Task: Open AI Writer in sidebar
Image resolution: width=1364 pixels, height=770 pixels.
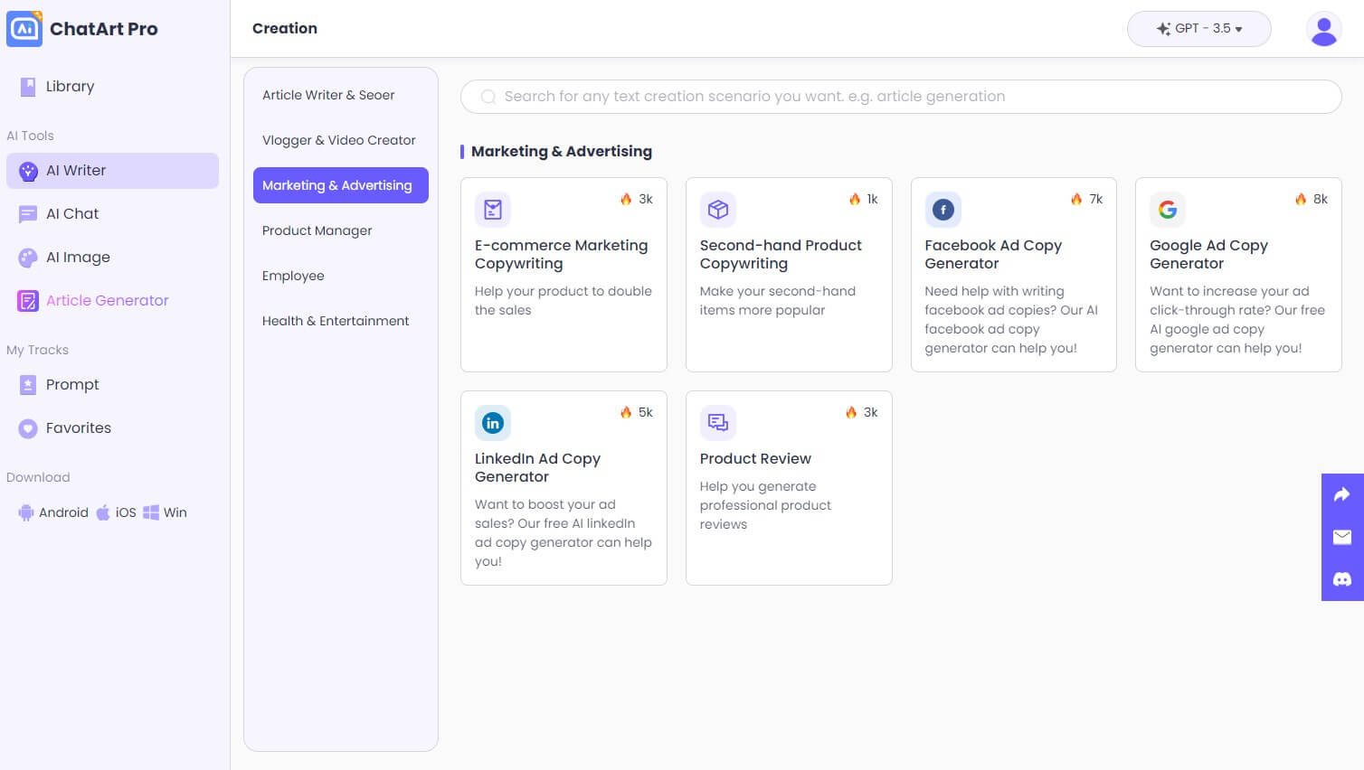Action: point(112,171)
